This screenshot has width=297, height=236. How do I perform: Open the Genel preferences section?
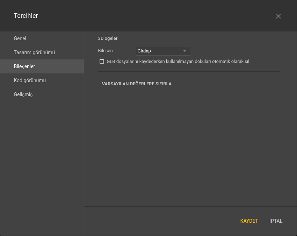click(20, 38)
